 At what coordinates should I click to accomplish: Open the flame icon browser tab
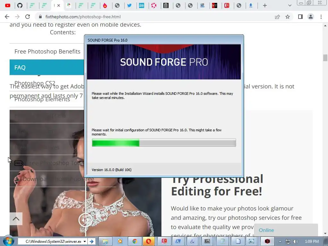tap(105, 5)
